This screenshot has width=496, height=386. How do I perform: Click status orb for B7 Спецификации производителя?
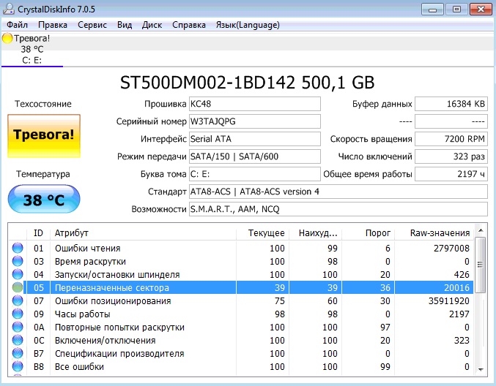pyautogui.click(x=18, y=354)
